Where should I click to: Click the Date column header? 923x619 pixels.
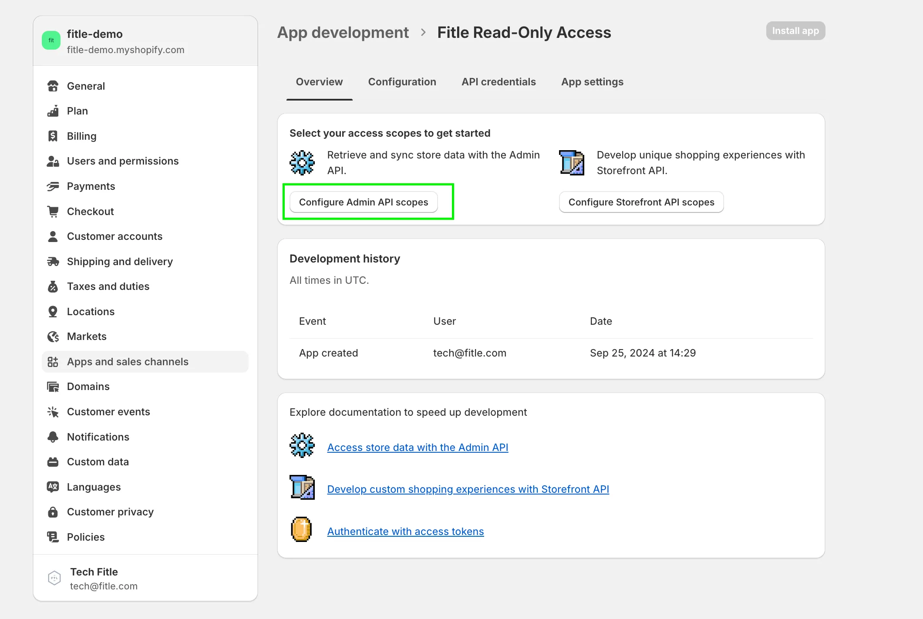coord(601,321)
